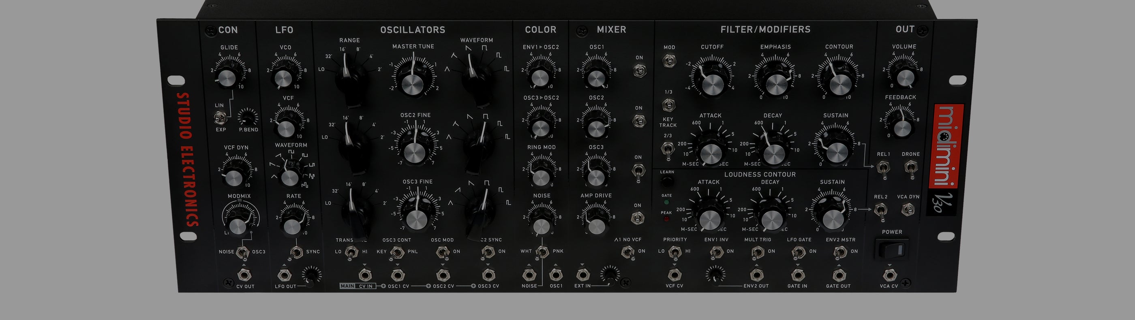Flip the WHT/PNK noise switch
This screenshot has height=320, width=1135.
[x=542, y=252]
